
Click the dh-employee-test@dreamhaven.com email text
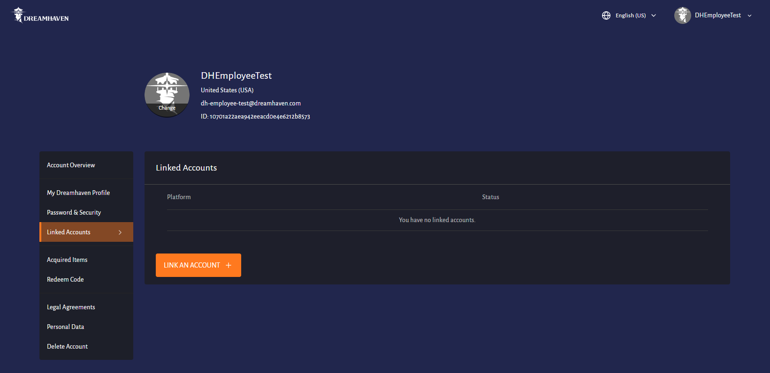(251, 103)
